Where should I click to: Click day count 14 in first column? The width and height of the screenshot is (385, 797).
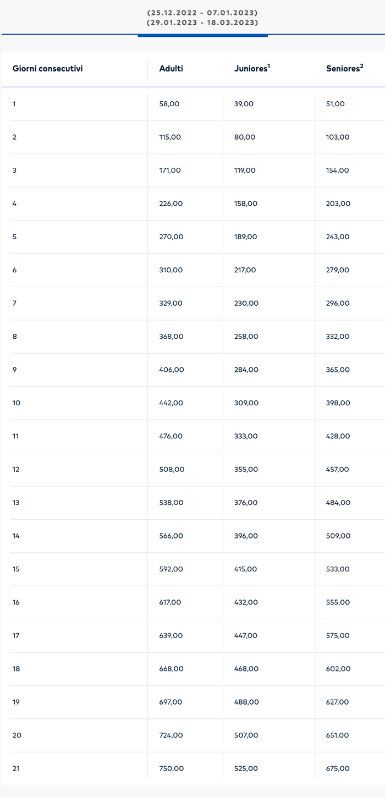[x=16, y=536]
